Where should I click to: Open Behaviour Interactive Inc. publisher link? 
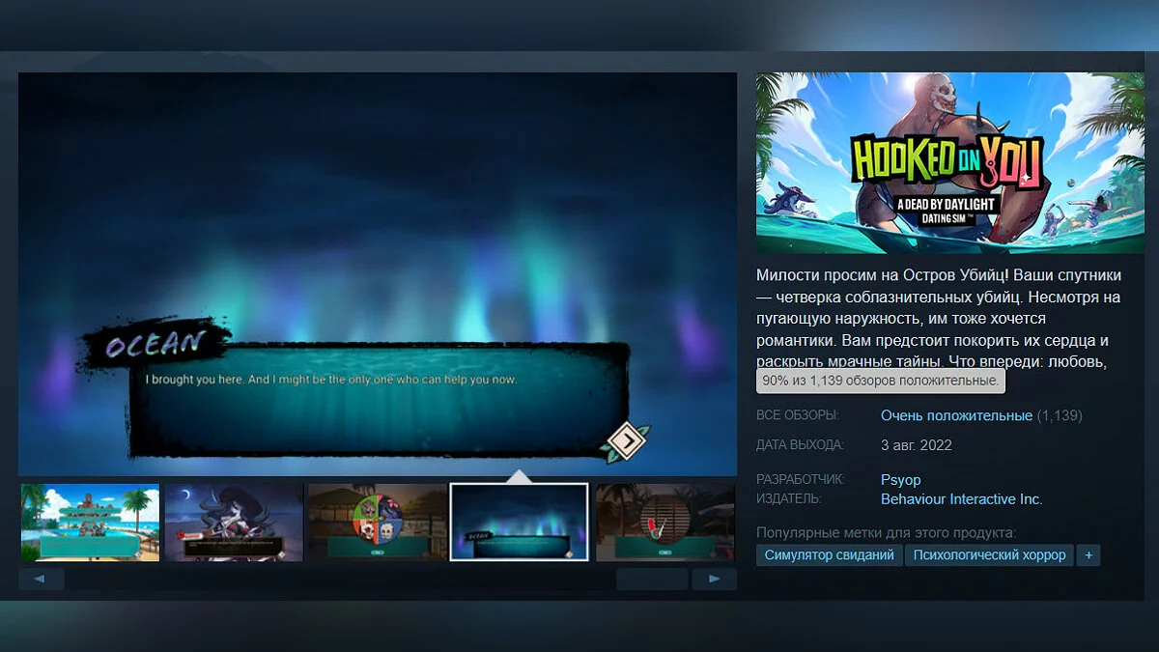pyautogui.click(x=962, y=499)
